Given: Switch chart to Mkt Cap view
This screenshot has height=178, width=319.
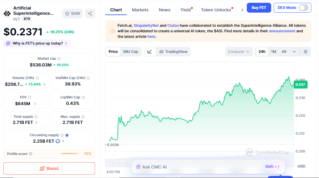Looking at the screenshot, I should (x=131, y=51).
